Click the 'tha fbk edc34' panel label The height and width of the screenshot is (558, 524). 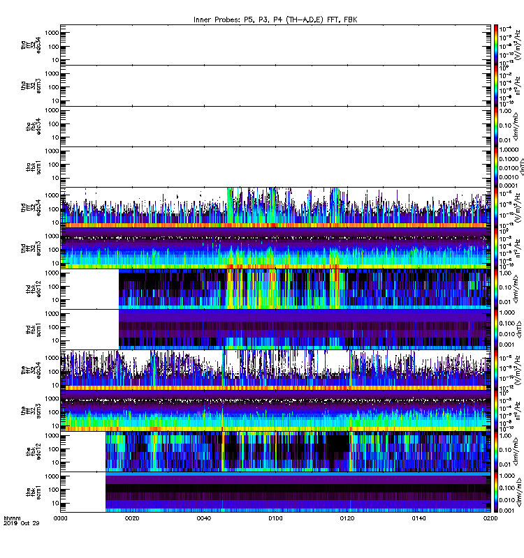pos(34,126)
